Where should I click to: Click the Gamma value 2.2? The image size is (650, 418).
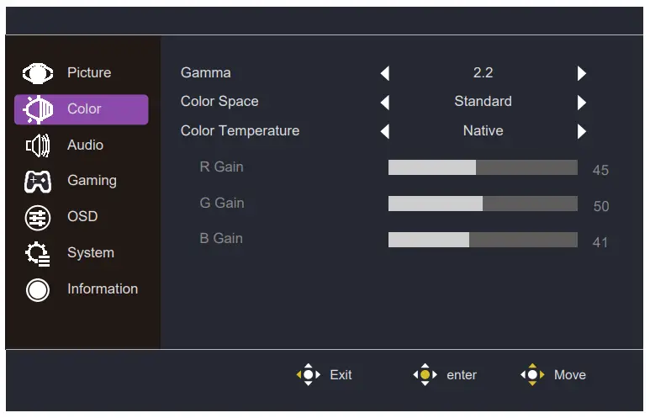pos(483,73)
